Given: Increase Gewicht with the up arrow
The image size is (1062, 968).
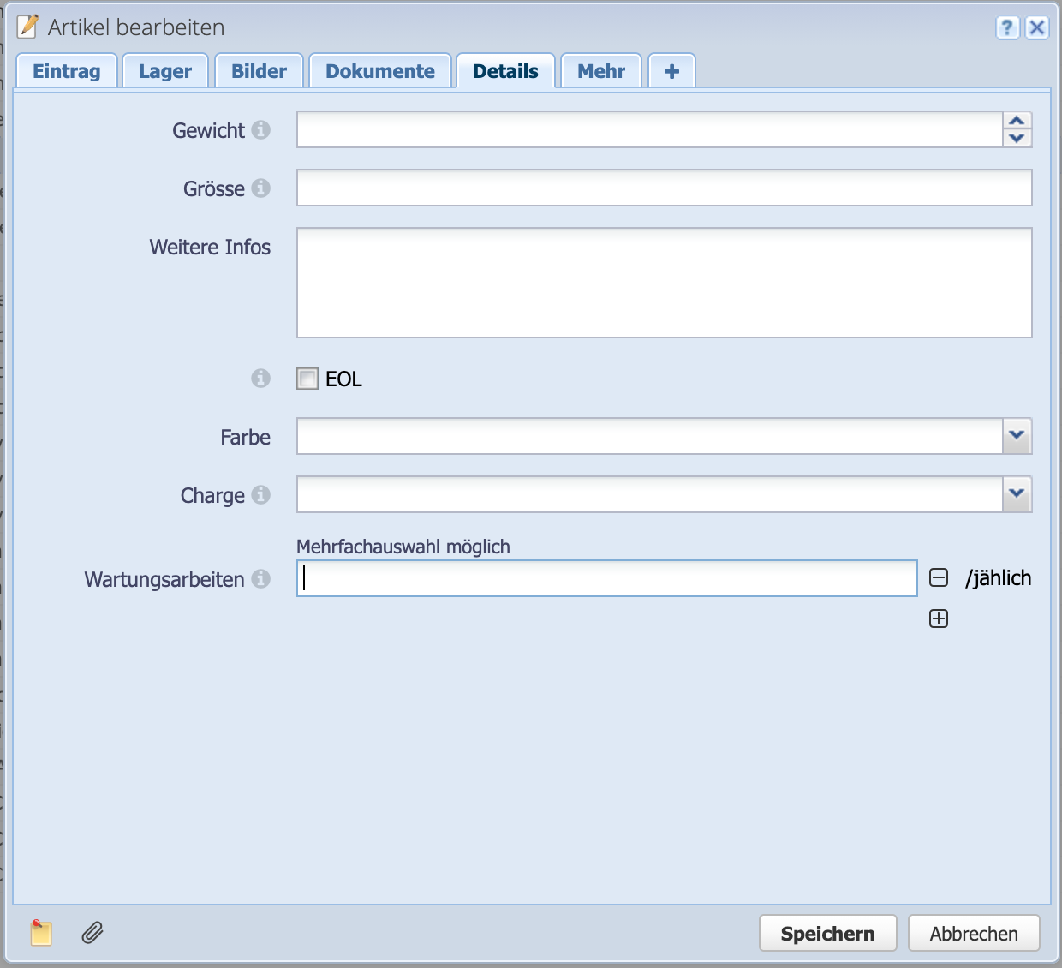Looking at the screenshot, I should [1017, 121].
